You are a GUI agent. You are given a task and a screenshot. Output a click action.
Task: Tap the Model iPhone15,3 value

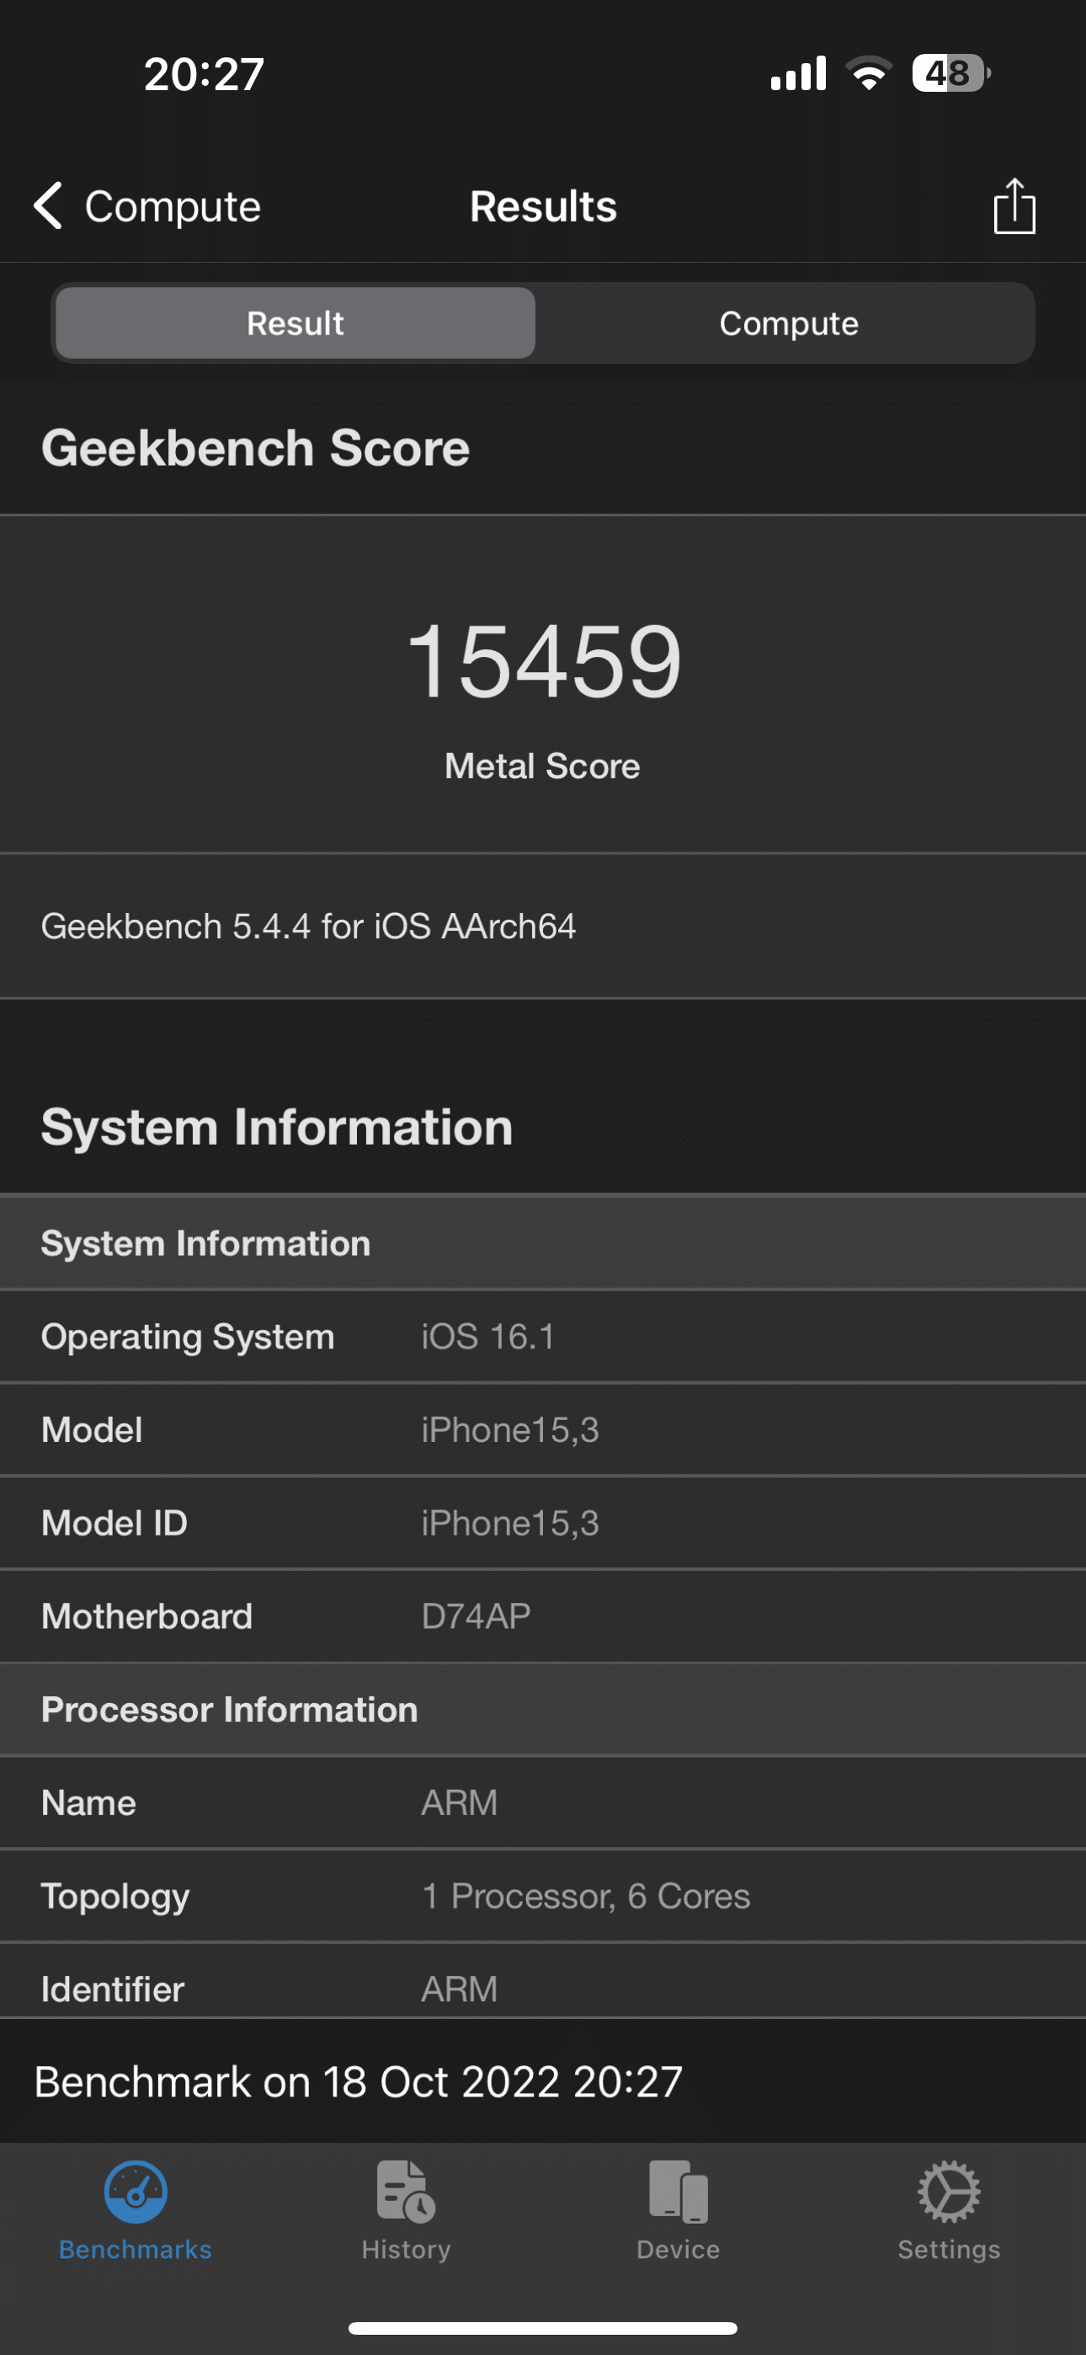pos(509,1430)
